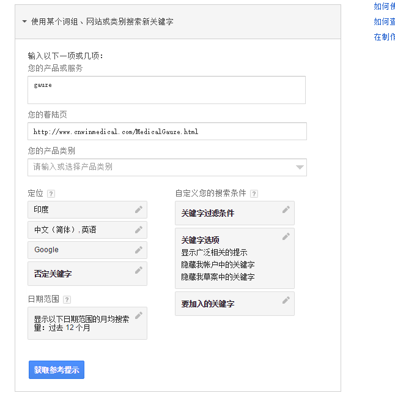Image resolution: width=395 pixels, height=401 pixels.
Task: Click the header 使用某个词组、网站或类别搜索新关键字
Action: point(102,22)
